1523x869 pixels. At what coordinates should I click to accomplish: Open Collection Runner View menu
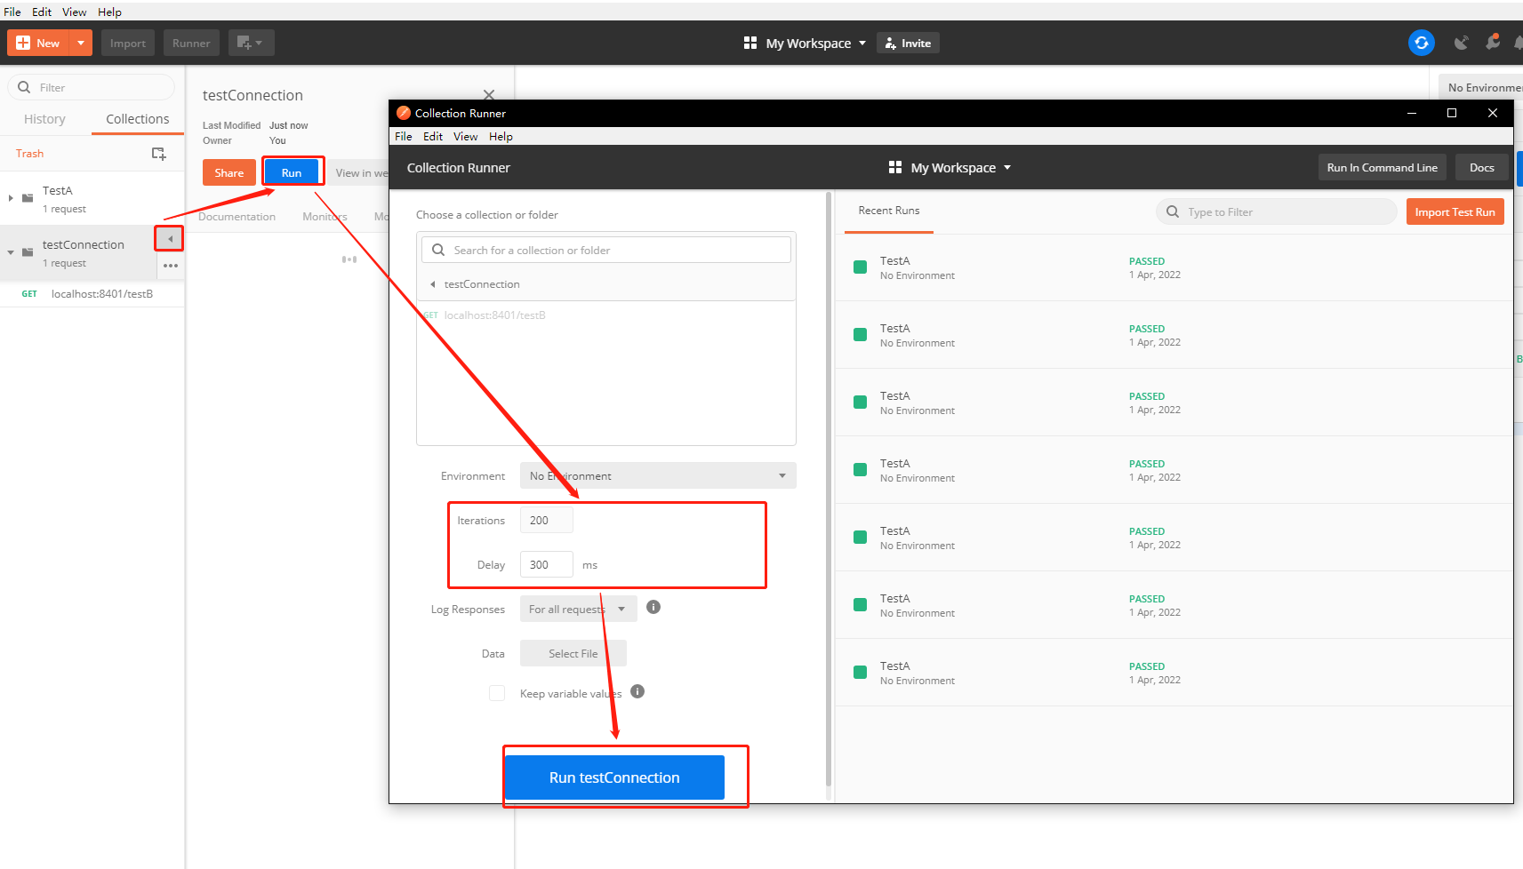pos(465,137)
